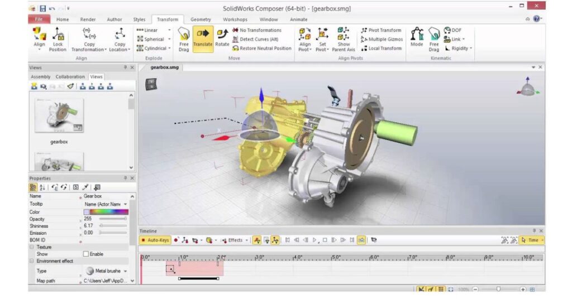Screen dimensions: 572x299
Task: Click the 3.0" marker on timeline ruler
Action: tap(260, 257)
